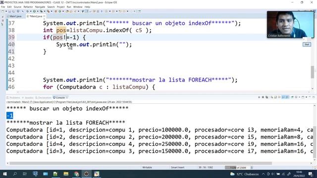Image resolution: width=317 pixels, height=178 pixels.
Task: Open File Explorer from the taskbar
Action: point(66,174)
